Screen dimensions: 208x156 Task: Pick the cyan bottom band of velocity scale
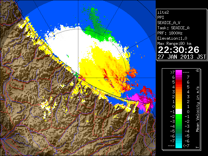click(179, 146)
